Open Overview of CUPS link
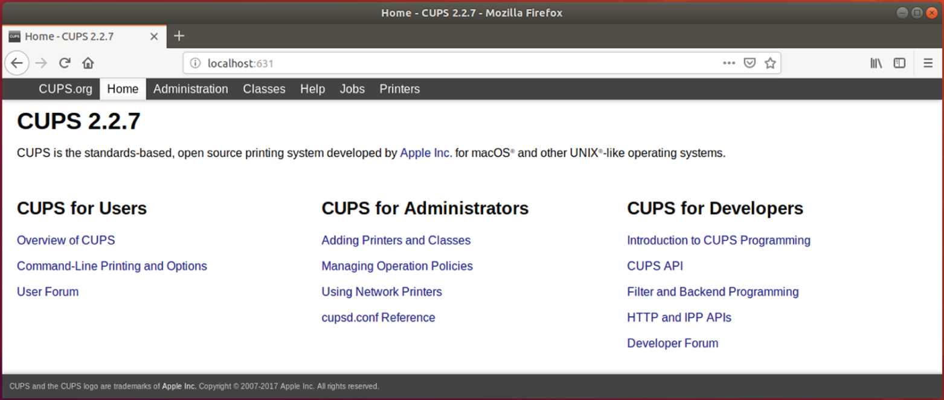This screenshot has height=400, width=944. tap(66, 240)
